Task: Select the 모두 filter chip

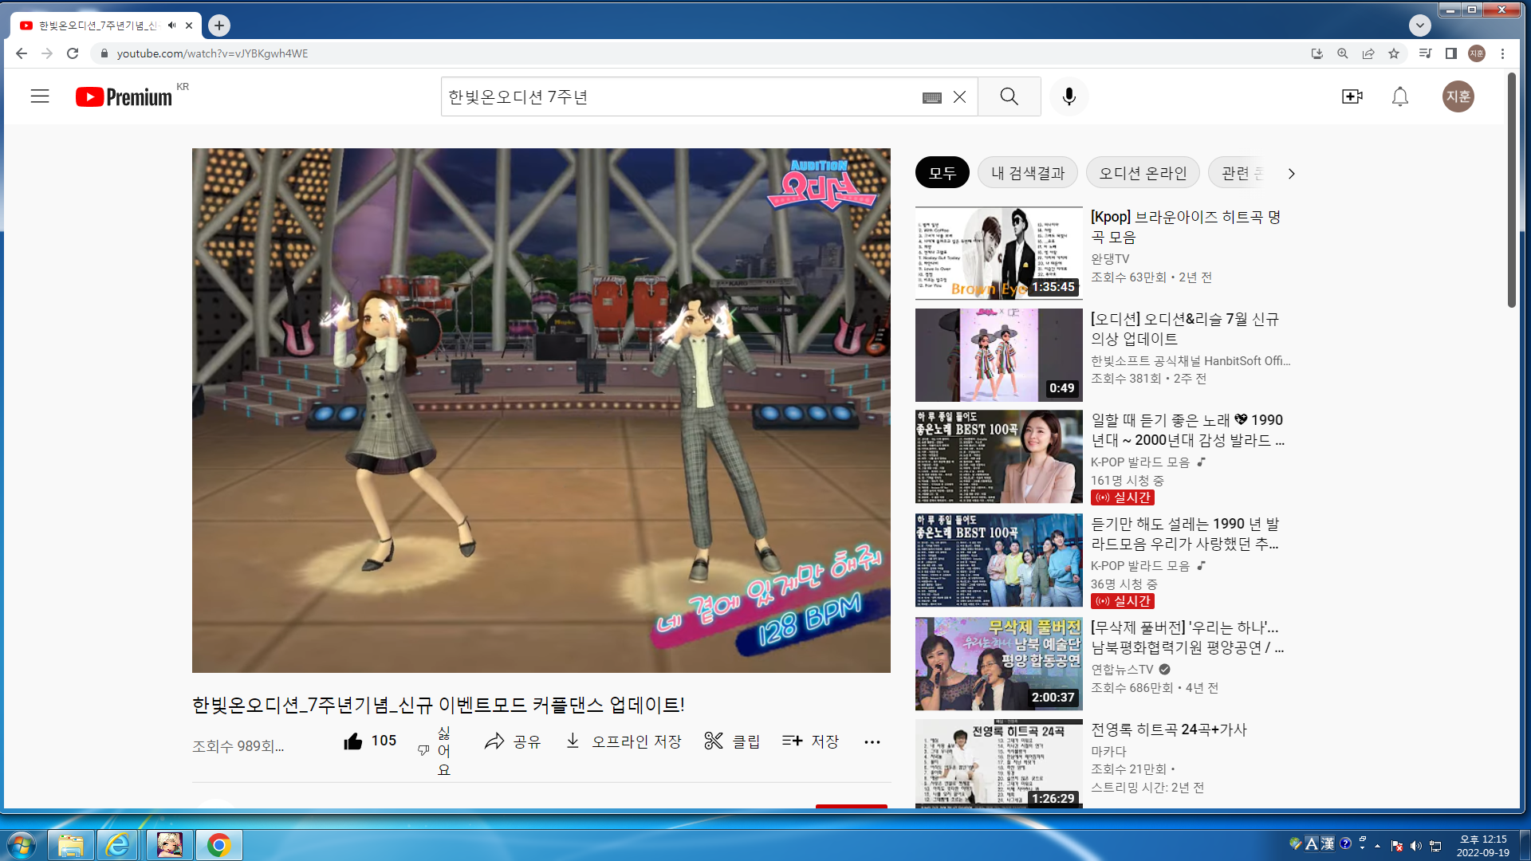Action: (x=942, y=173)
